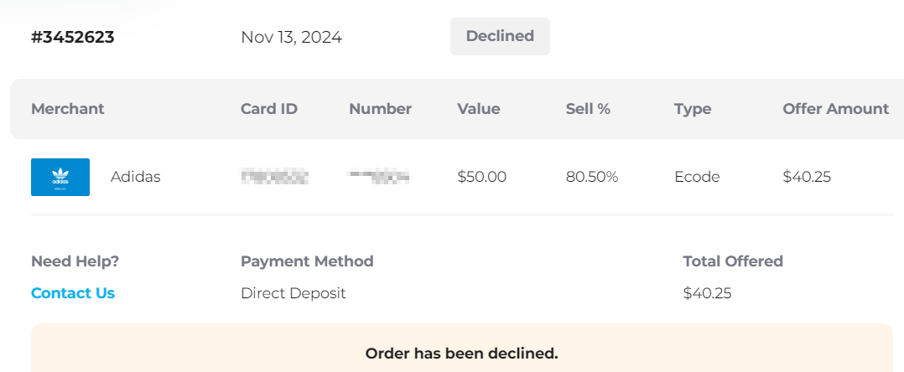Viewport: 904px width, 372px height.
Task: Click the Value column header
Action: (x=479, y=109)
